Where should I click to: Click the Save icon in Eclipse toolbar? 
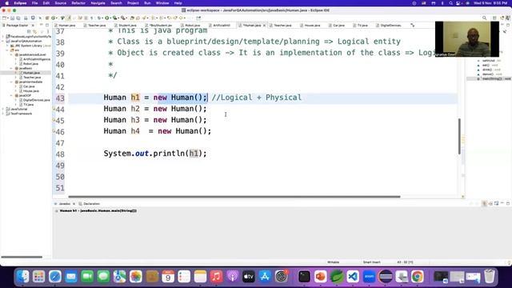click(13, 18)
